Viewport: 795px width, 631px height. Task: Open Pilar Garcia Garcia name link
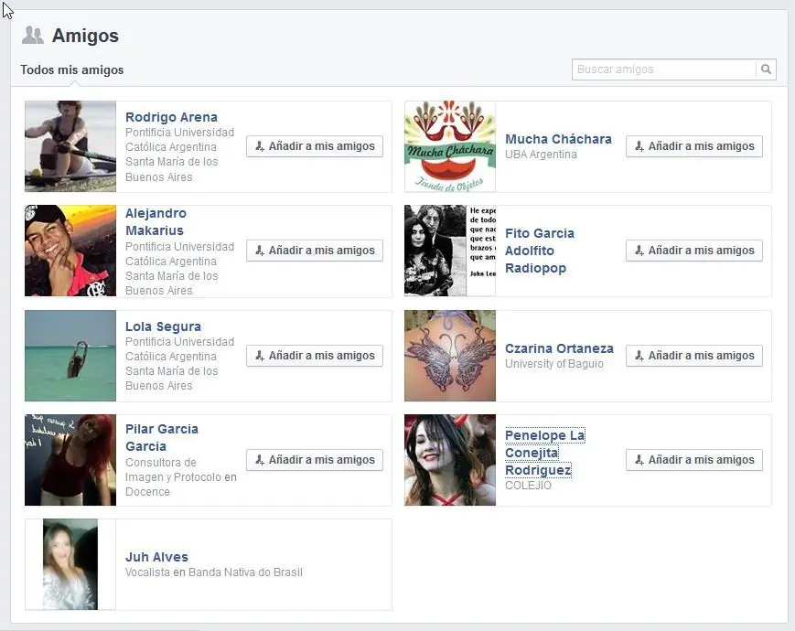click(162, 437)
